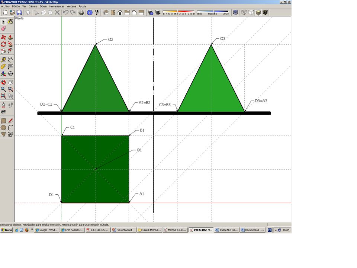Image resolution: width=357 pixels, height=268 pixels.
Task: Switch to Documento1 taskbar window
Action: pos(253,230)
